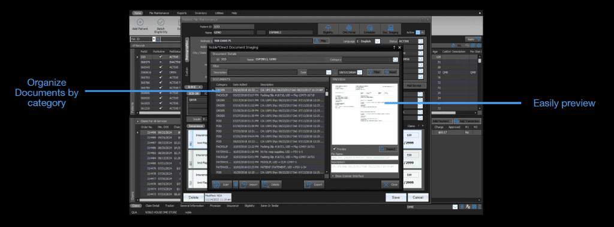This screenshot has width=614, height=227.
Task: Click the Inspect magnifier button under the preview
Action: (x=388, y=149)
